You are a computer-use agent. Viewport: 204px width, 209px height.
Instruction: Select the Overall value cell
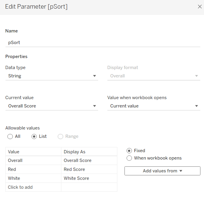coord(33,160)
